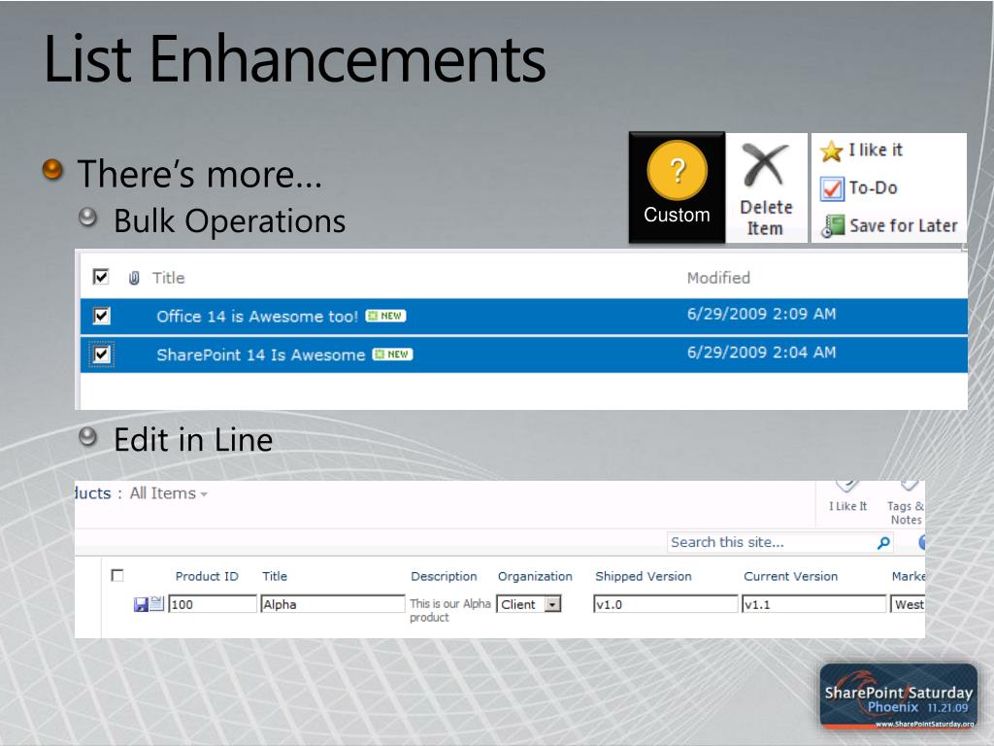Click the This is our Alpha product text
The height and width of the screenshot is (746, 994).
[x=450, y=610]
